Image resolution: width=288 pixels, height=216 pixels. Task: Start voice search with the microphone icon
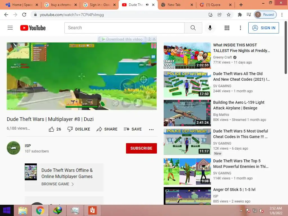pos(210,28)
